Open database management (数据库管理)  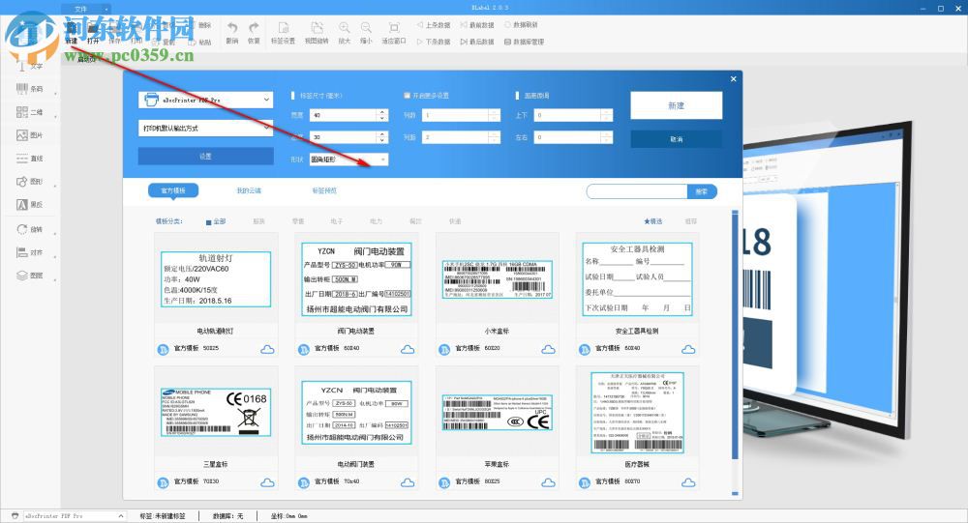524,42
